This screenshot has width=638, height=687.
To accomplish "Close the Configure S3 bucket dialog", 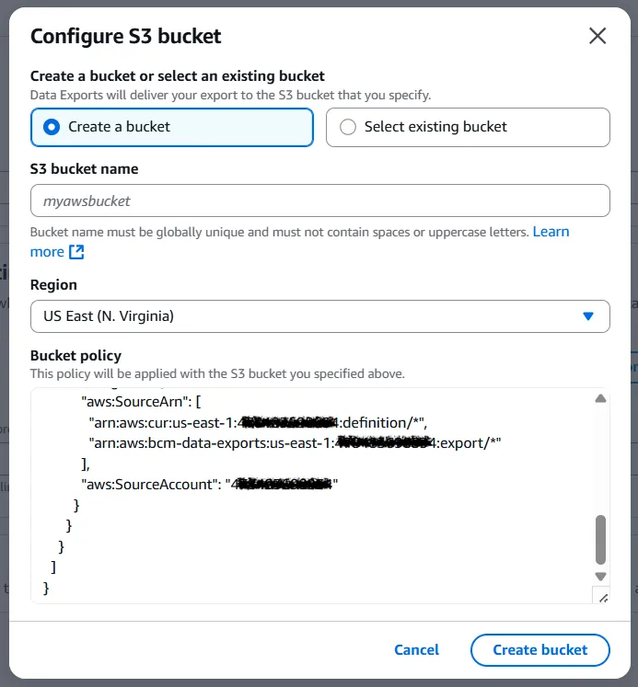I will [597, 36].
